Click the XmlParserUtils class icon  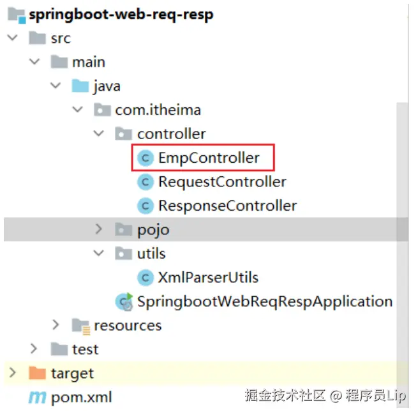[x=146, y=277]
